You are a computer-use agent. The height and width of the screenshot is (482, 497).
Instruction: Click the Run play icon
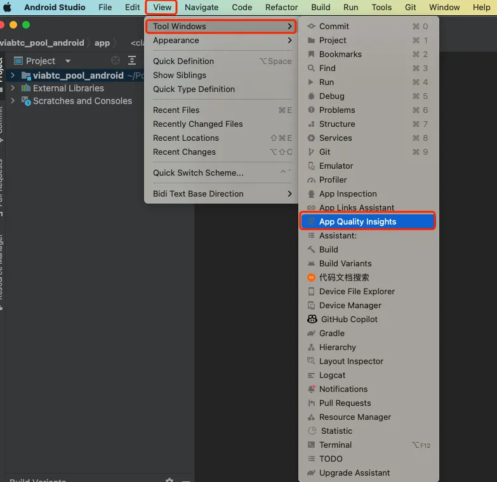pyautogui.click(x=311, y=82)
